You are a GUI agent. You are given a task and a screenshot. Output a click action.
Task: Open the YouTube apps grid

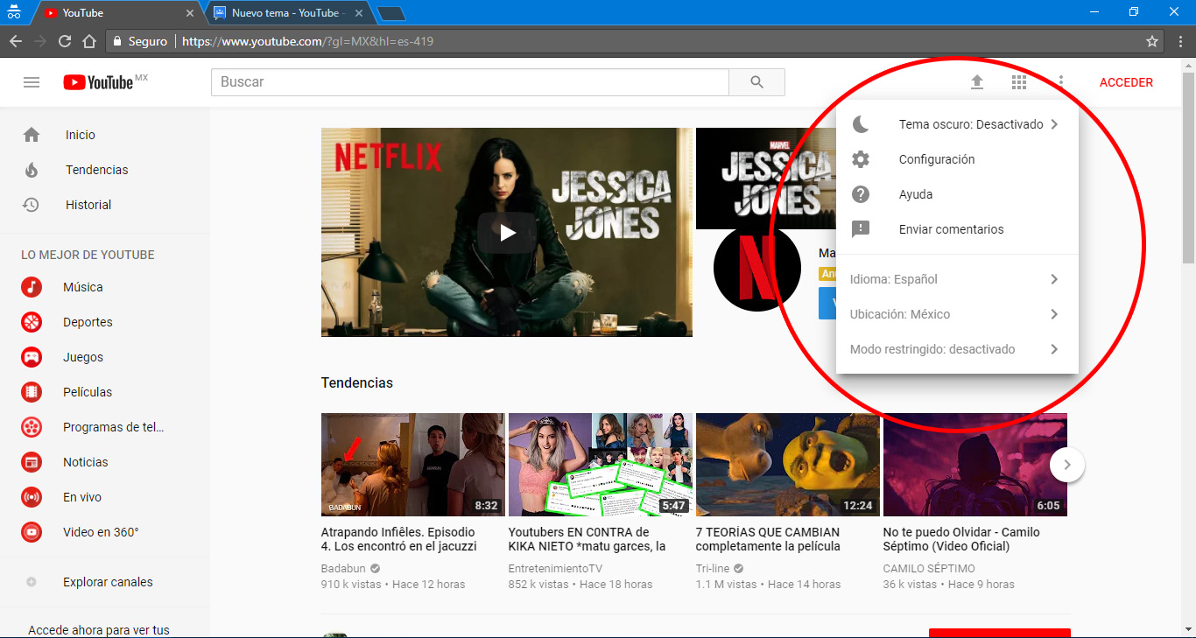[x=1019, y=82]
